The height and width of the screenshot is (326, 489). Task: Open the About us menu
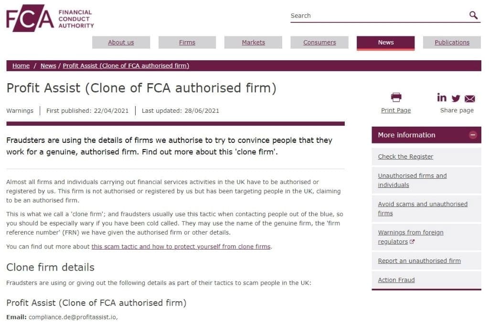[x=121, y=43]
